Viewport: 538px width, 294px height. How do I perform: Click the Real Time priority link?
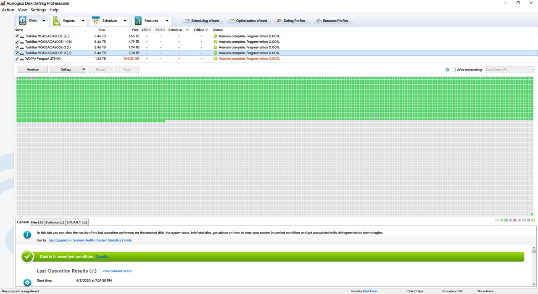coord(369,291)
